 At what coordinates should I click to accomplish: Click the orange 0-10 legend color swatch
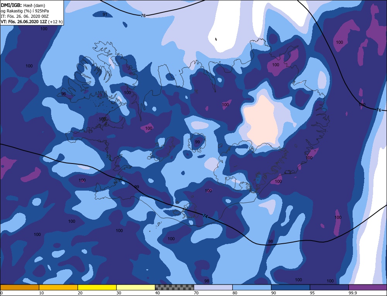click(x=19, y=287)
